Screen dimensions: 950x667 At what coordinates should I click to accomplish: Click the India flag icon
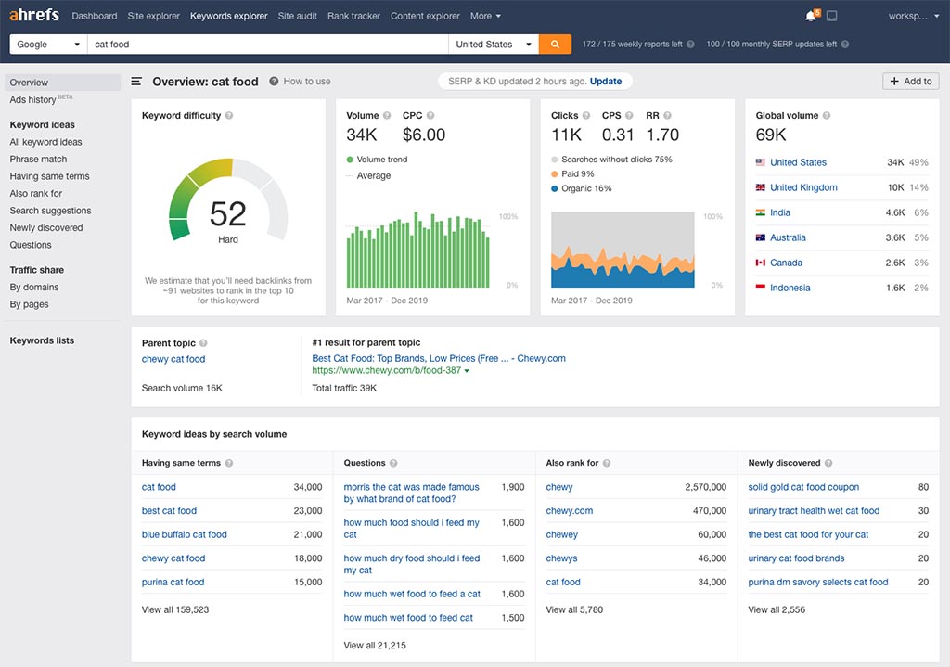(x=761, y=212)
